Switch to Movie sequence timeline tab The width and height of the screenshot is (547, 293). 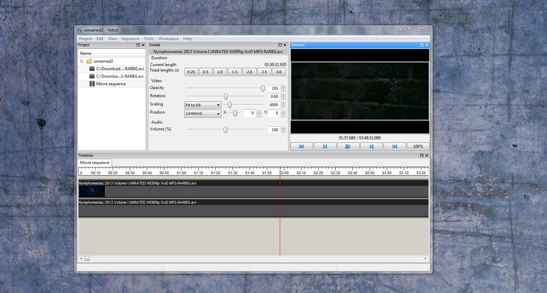click(x=95, y=163)
